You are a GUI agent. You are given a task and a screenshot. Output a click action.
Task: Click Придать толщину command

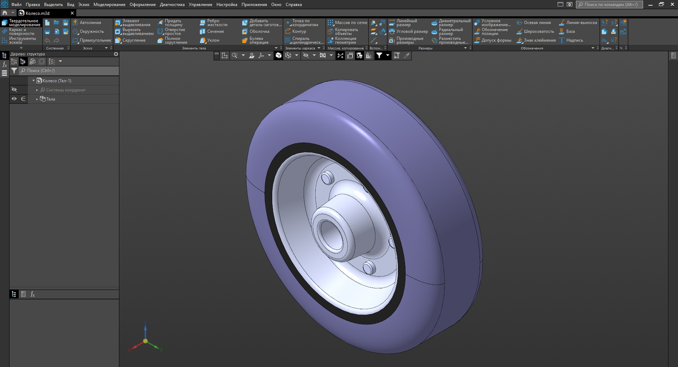click(169, 23)
